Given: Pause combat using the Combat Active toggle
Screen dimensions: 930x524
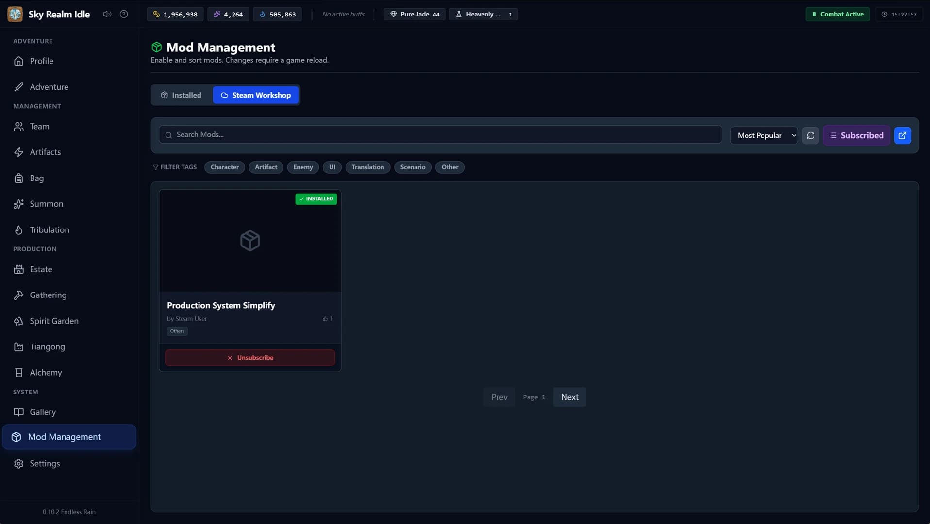Looking at the screenshot, I should point(837,14).
